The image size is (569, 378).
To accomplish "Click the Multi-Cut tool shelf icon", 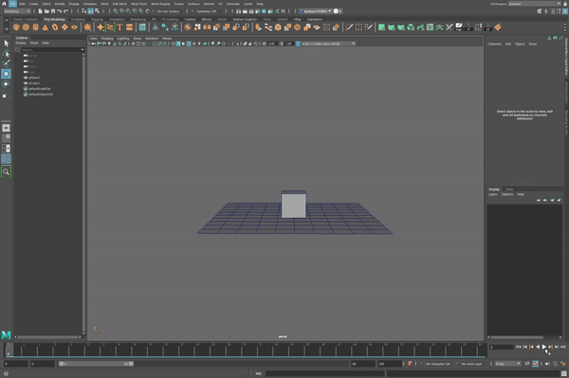I will [349, 27].
